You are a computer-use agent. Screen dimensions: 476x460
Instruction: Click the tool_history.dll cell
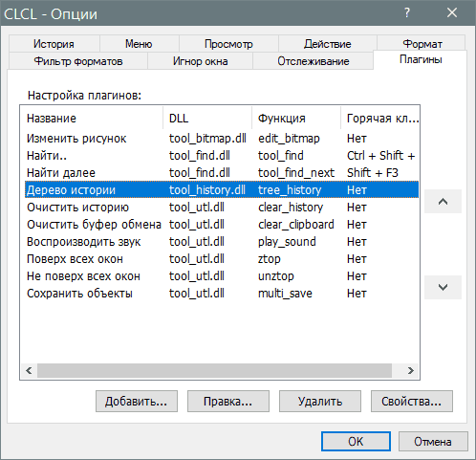[x=207, y=190]
